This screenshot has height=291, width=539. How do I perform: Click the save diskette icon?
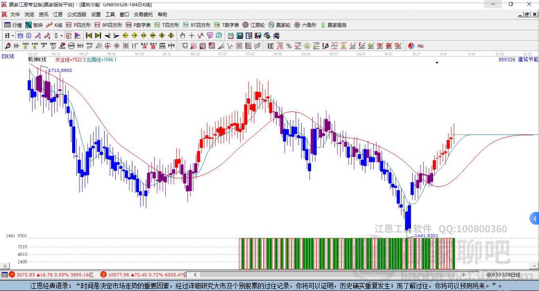[258, 35]
